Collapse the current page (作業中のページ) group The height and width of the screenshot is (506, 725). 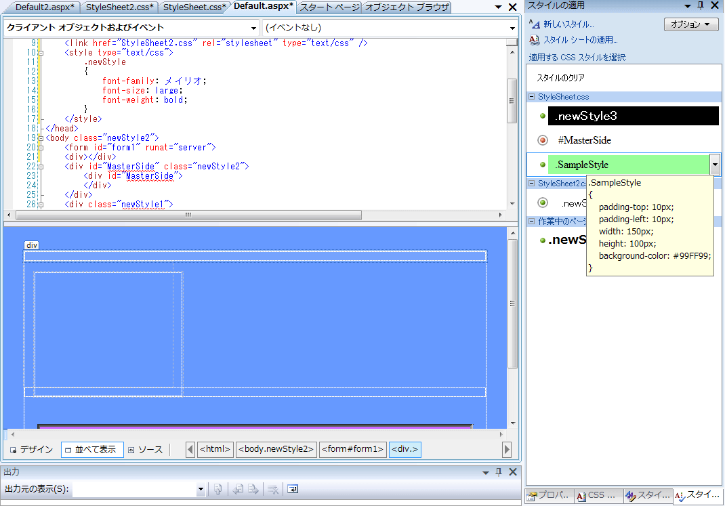(x=532, y=221)
